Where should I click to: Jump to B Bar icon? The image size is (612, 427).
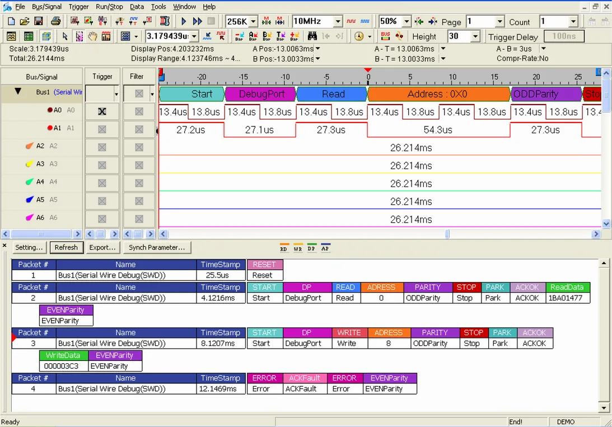(x=267, y=36)
